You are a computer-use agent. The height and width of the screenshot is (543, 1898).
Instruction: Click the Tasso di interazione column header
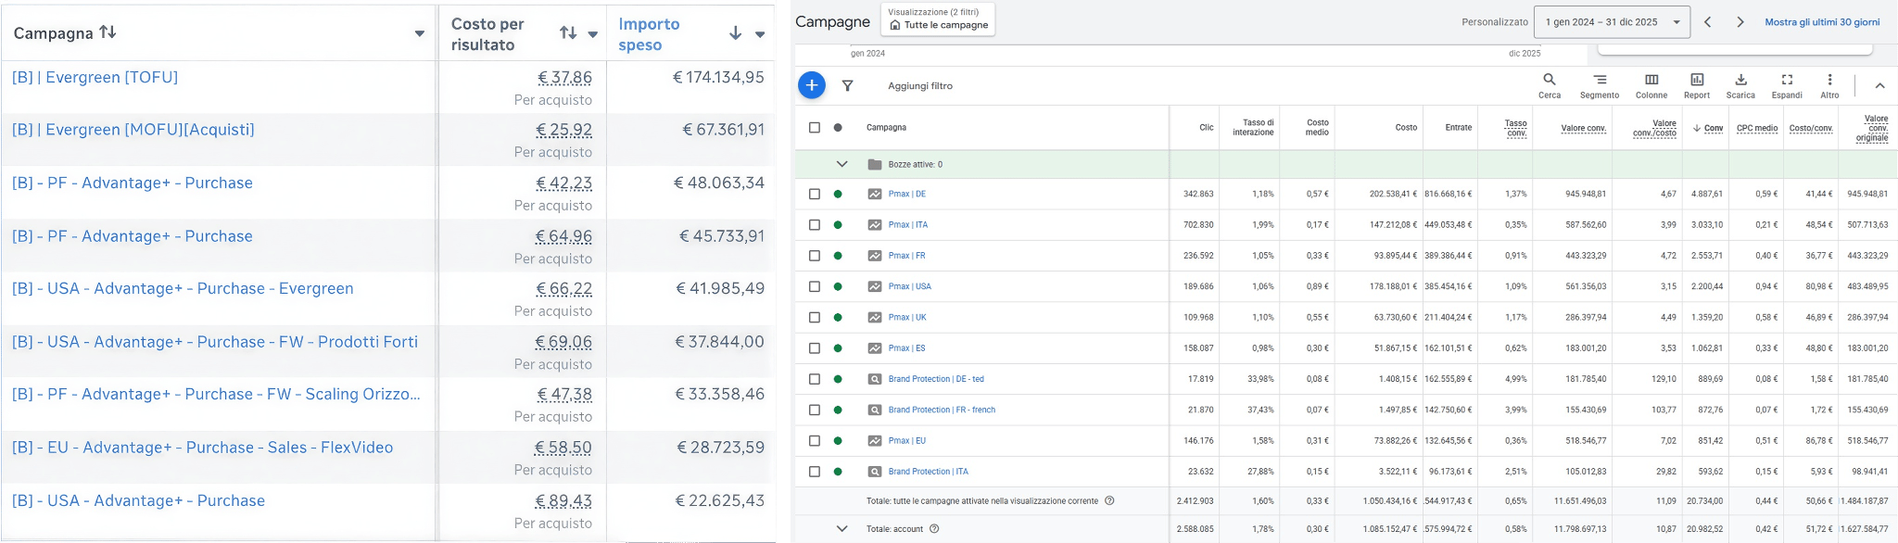point(1253,128)
